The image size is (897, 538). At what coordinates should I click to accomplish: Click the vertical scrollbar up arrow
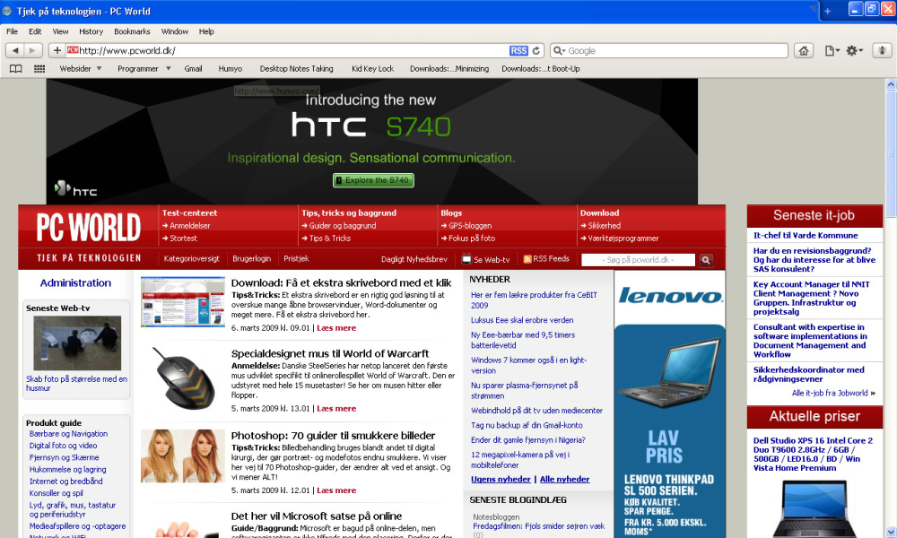891,84
